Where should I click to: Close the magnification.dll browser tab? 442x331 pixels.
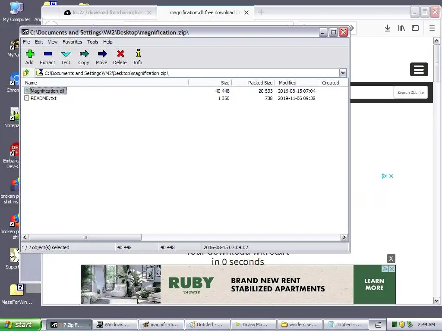(x=246, y=12)
